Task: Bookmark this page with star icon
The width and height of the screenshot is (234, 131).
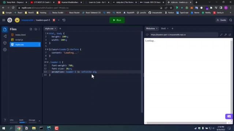Action: pyautogui.click(x=171, y=8)
